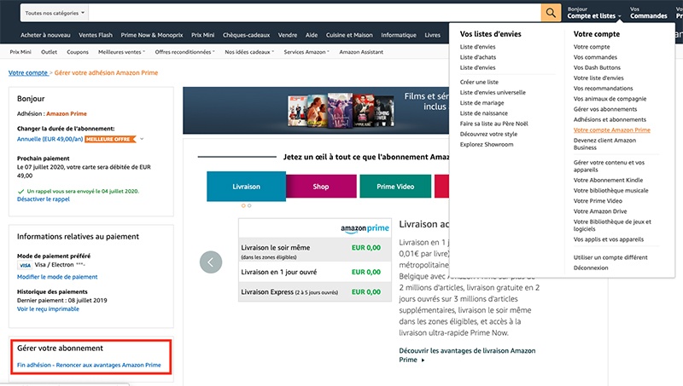Click Fin adhésion - Renoncer aux avantages link
This screenshot has width=683, height=386.
(x=89, y=365)
